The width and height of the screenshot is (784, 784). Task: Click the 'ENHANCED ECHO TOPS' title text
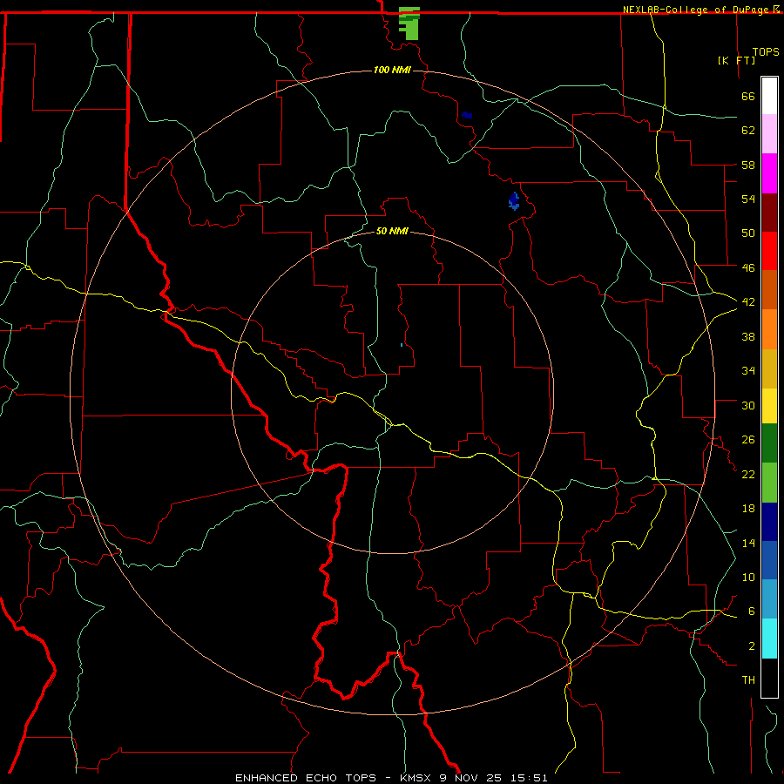click(306, 778)
